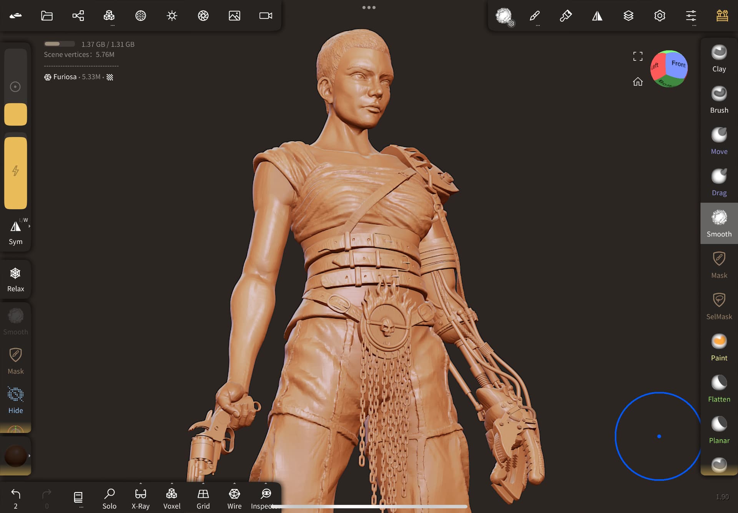The width and height of the screenshot is (738, 513).
Task: Open the Nomad about logo menu
Action: click(16, 16)
